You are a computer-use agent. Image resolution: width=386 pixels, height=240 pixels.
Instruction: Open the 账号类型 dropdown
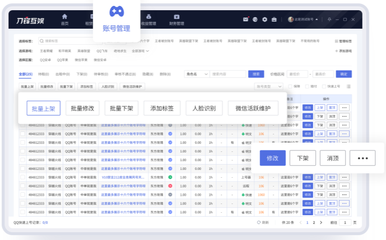click(x=269, y=86)
